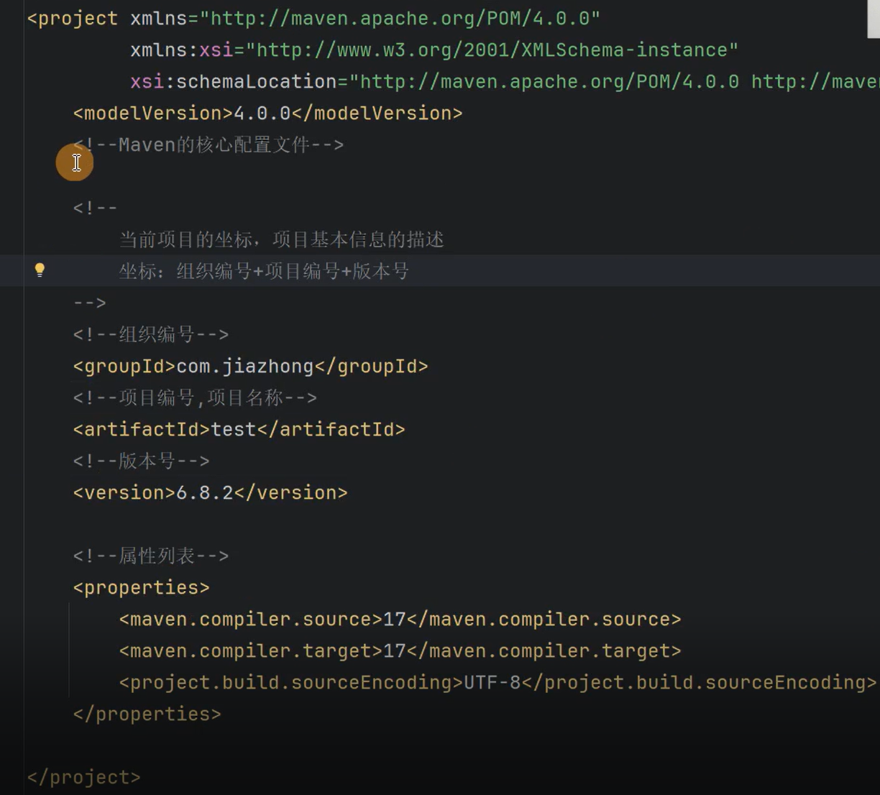Click the single-line "<!--版本号-->" comment
Screen dimensions: 880x795
[142, 461]
